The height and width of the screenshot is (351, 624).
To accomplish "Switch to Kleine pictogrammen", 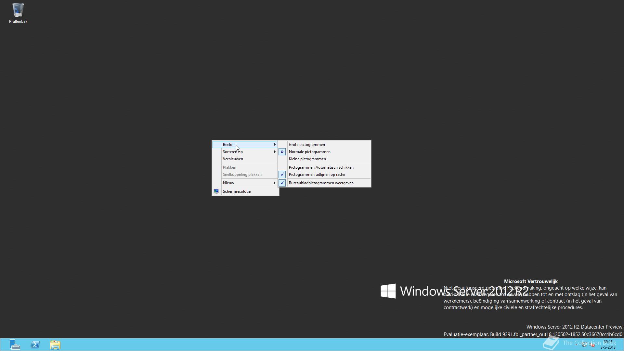I will click(x=324, y=159).
